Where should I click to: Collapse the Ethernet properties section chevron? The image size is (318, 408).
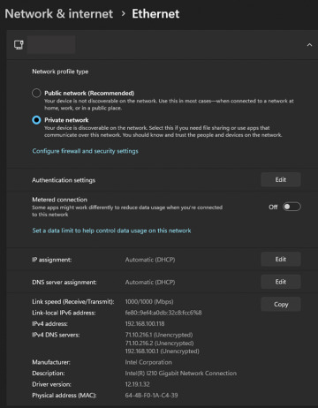[309, 45]
